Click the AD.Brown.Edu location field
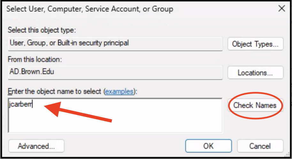The image size is (292, 159). tap(32, 72)
